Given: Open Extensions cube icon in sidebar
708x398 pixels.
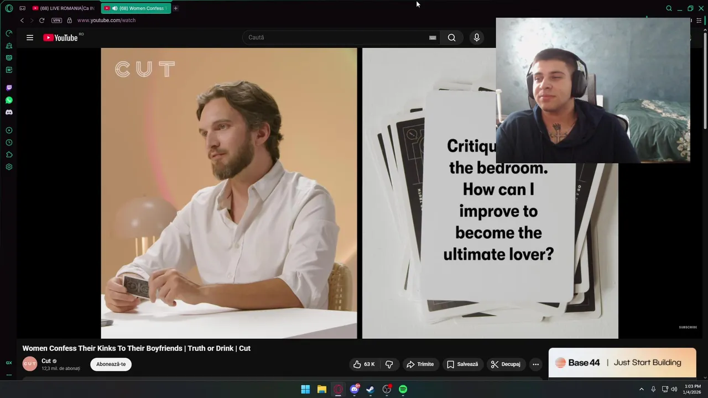Looking at the screenshot, I should pyautogui.click(x=9, y=155).
